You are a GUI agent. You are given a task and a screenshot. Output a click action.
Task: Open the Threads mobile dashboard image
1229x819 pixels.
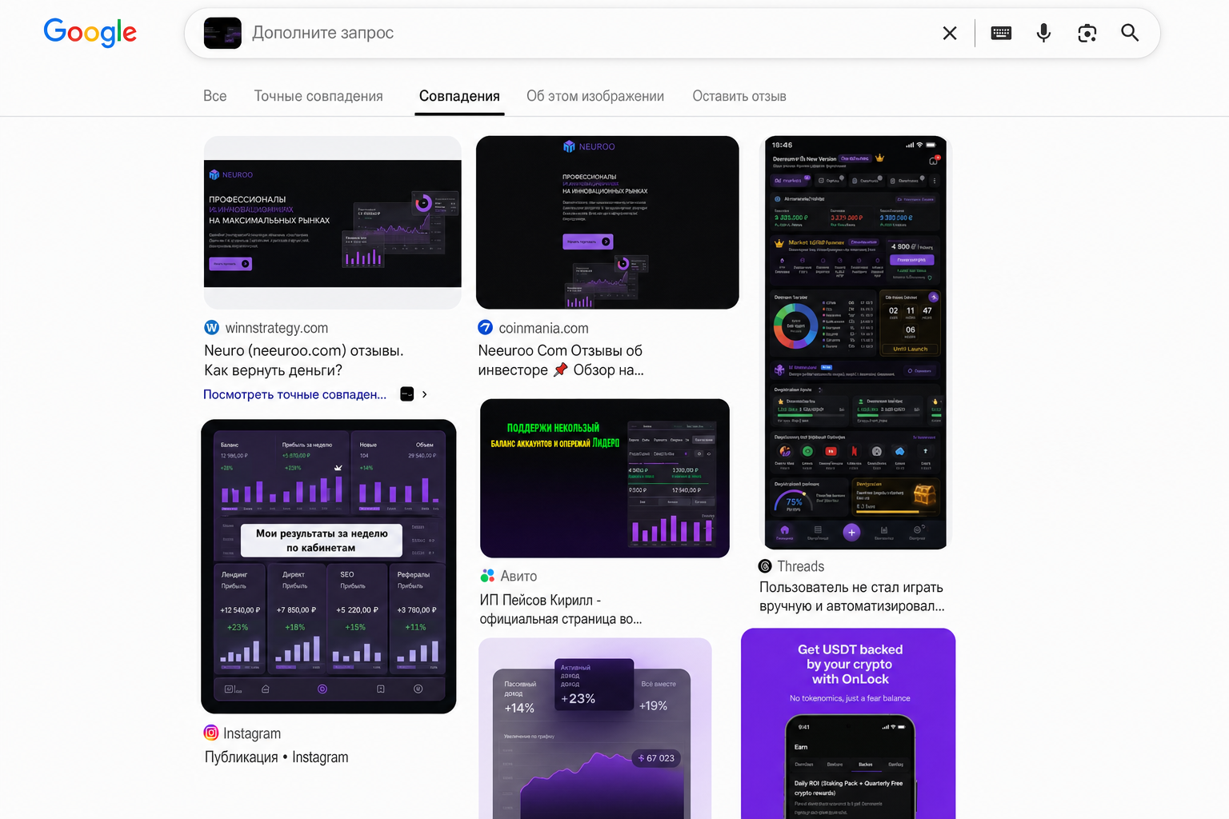pyautogui.click(x=855, y=343)
